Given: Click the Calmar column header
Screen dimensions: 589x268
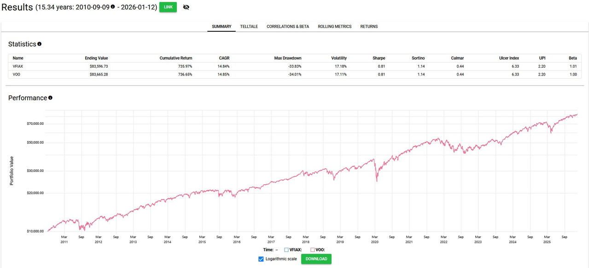Looking at the screenshot, I should (457, 58).
